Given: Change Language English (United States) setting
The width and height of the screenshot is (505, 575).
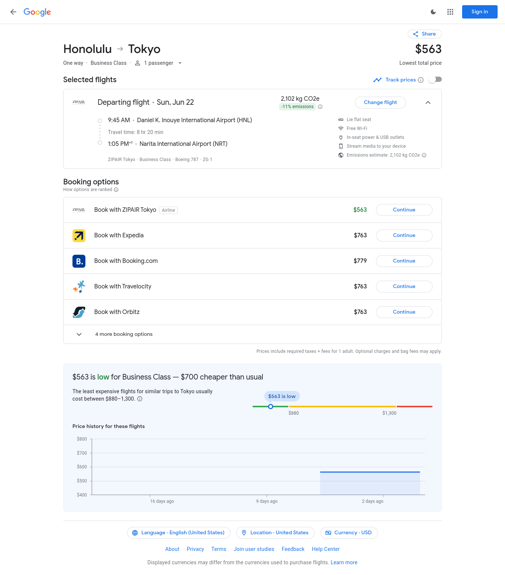Looking at the screenshot, I should [179, 533].
